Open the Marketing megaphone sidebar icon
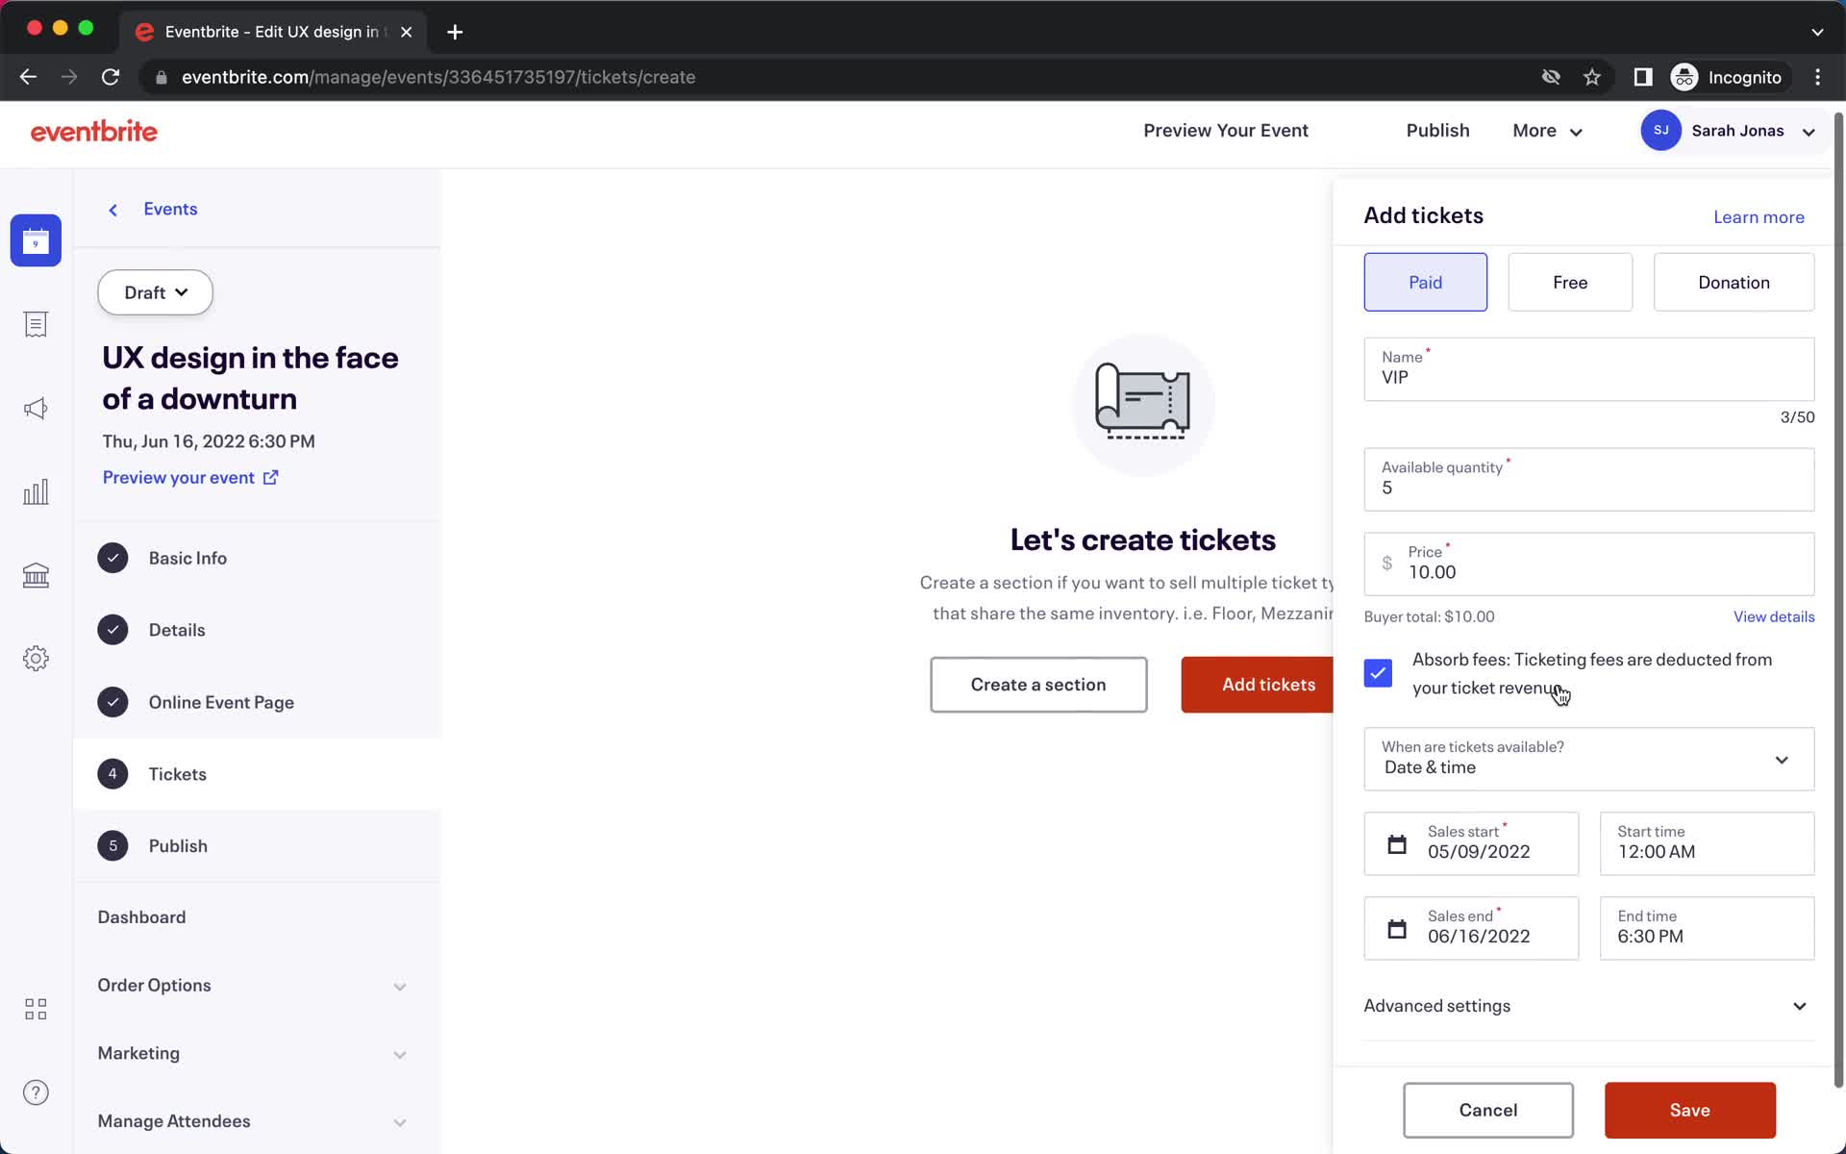Image resolution: width=1846 pixels, height=1154 pixels. pos(36,409)
